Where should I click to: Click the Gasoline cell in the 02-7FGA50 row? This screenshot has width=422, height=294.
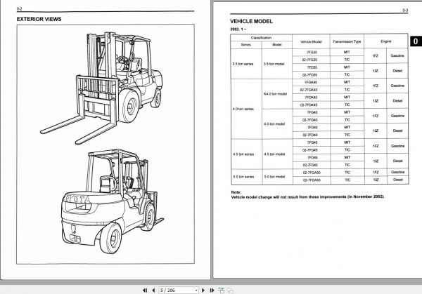398,172
